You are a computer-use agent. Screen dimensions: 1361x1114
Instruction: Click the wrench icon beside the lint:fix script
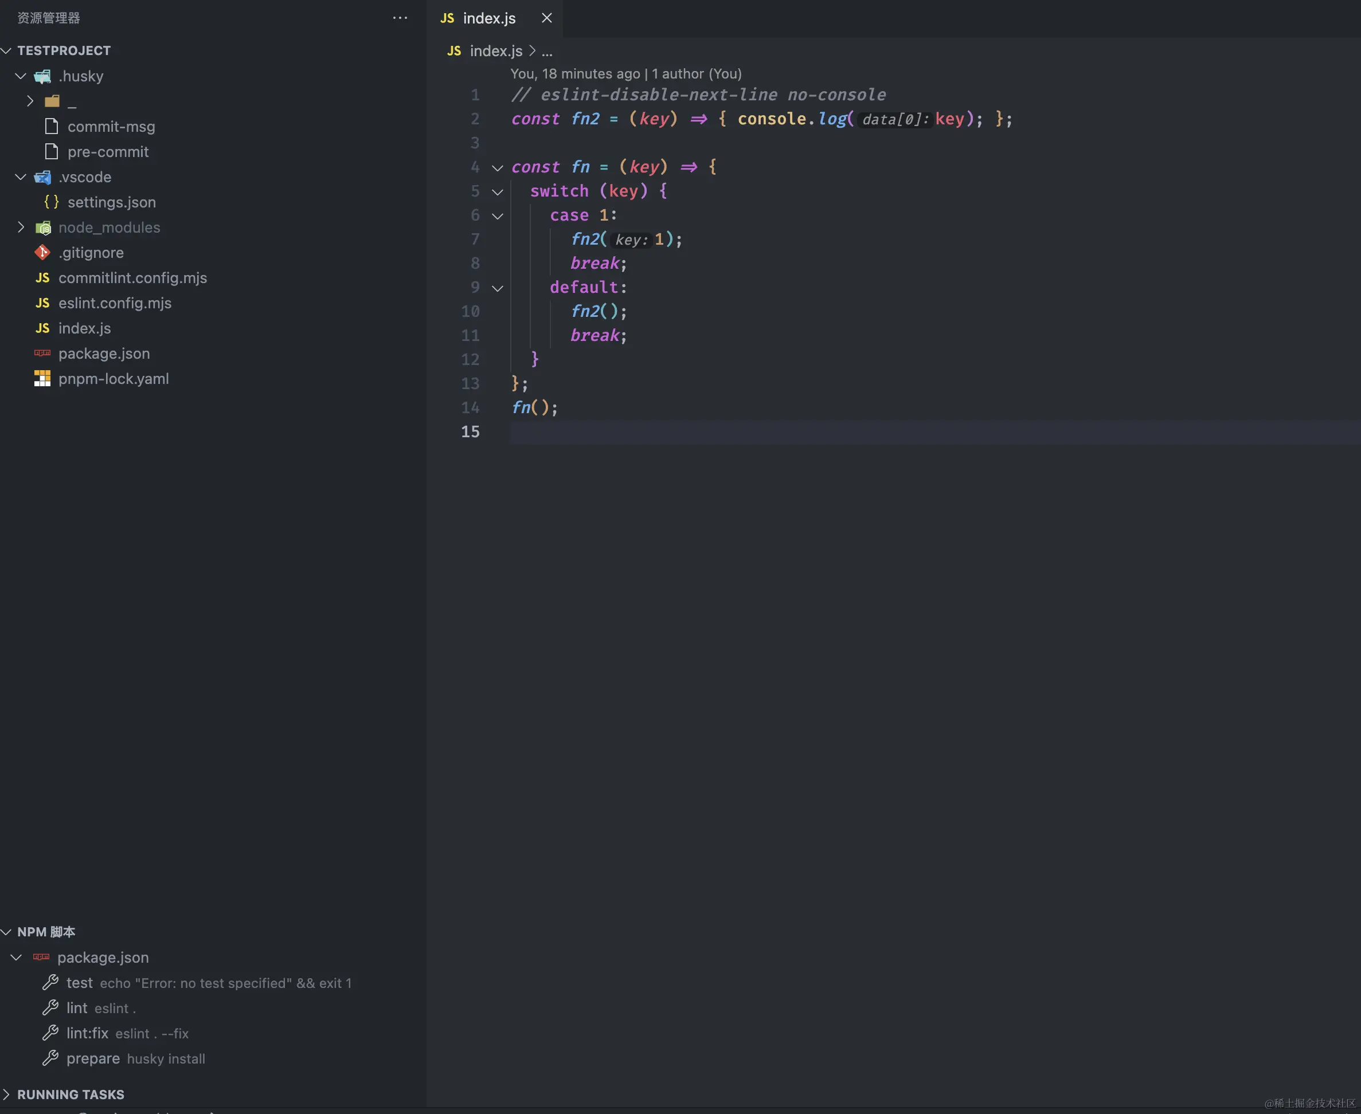click(50, 1033)
